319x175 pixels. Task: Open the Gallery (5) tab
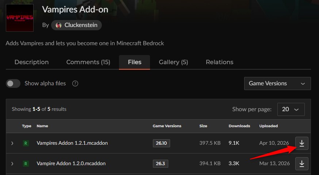[173, 62]
